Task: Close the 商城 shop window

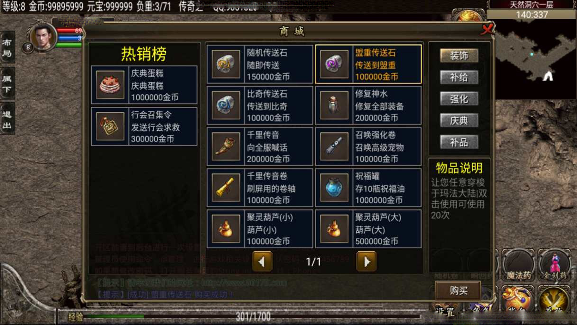Action: pos(487,29)
